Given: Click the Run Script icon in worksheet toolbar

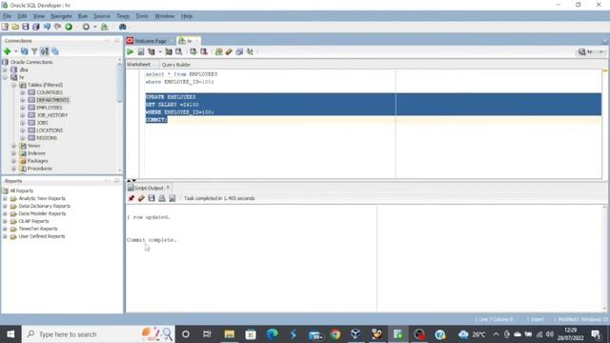Looking at the screenshot, I should tap(141, 51).
